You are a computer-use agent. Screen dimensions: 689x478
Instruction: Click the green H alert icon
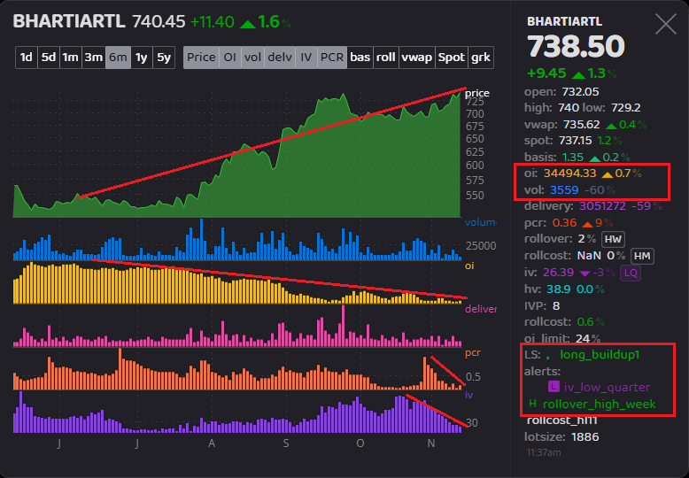pos(532,404)
